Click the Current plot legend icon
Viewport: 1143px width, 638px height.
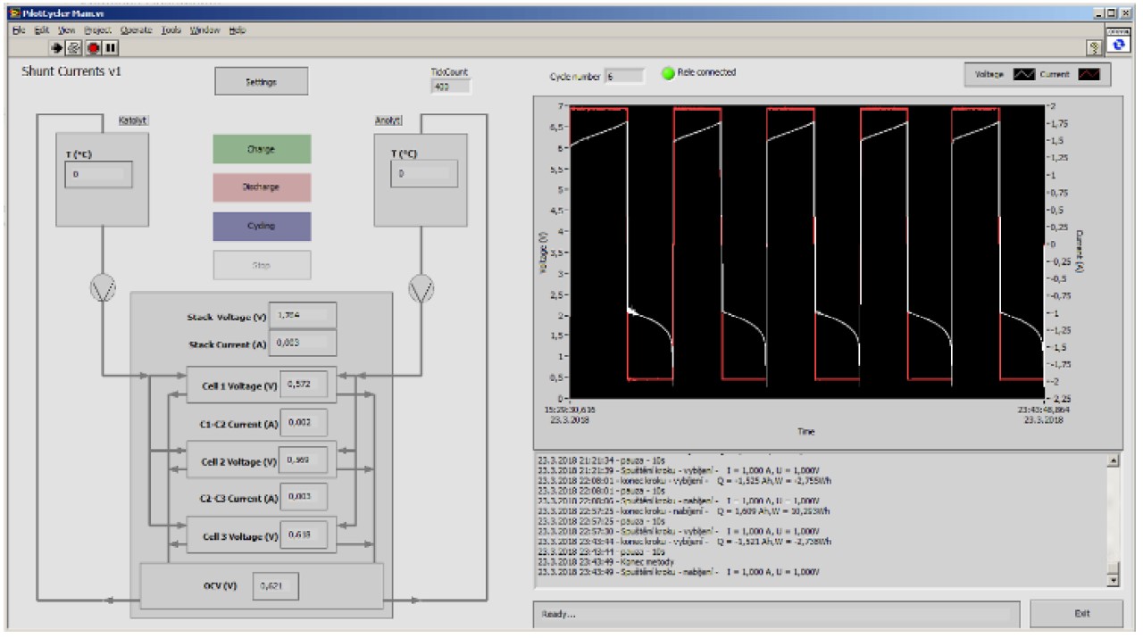point(1089,75)
